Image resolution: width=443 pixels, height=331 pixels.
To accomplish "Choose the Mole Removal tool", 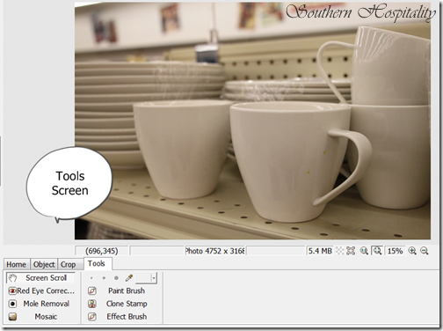I will [40, 304].
